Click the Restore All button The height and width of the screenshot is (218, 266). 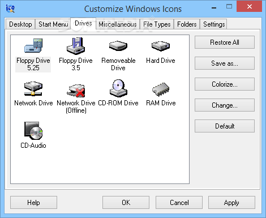tap(225, 42)
